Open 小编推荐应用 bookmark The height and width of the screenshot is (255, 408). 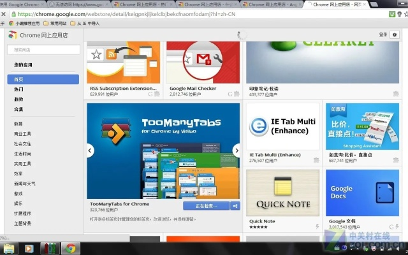click(x=24, y=24)
